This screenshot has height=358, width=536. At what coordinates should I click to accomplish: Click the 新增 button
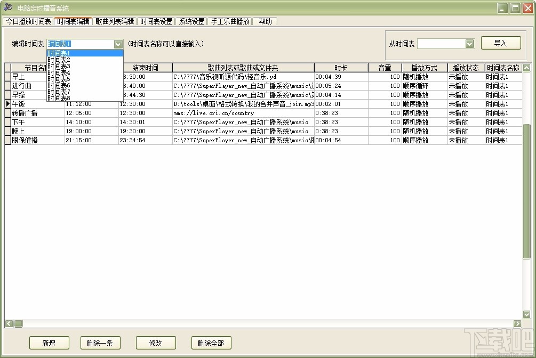tap(49, 343)
